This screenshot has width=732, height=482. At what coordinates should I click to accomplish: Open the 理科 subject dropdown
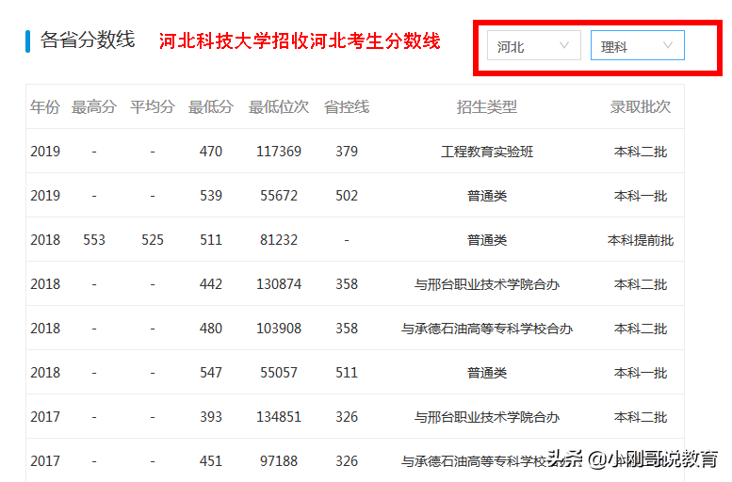pos(637,46)
